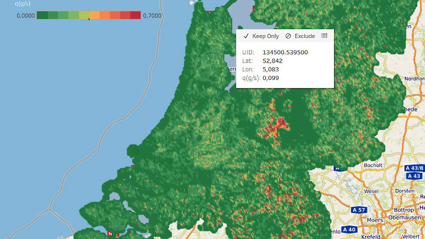Screen dimensions: 425x239
Task: Choose Exclude in the tooltip
Action: (x=305, y=36)
